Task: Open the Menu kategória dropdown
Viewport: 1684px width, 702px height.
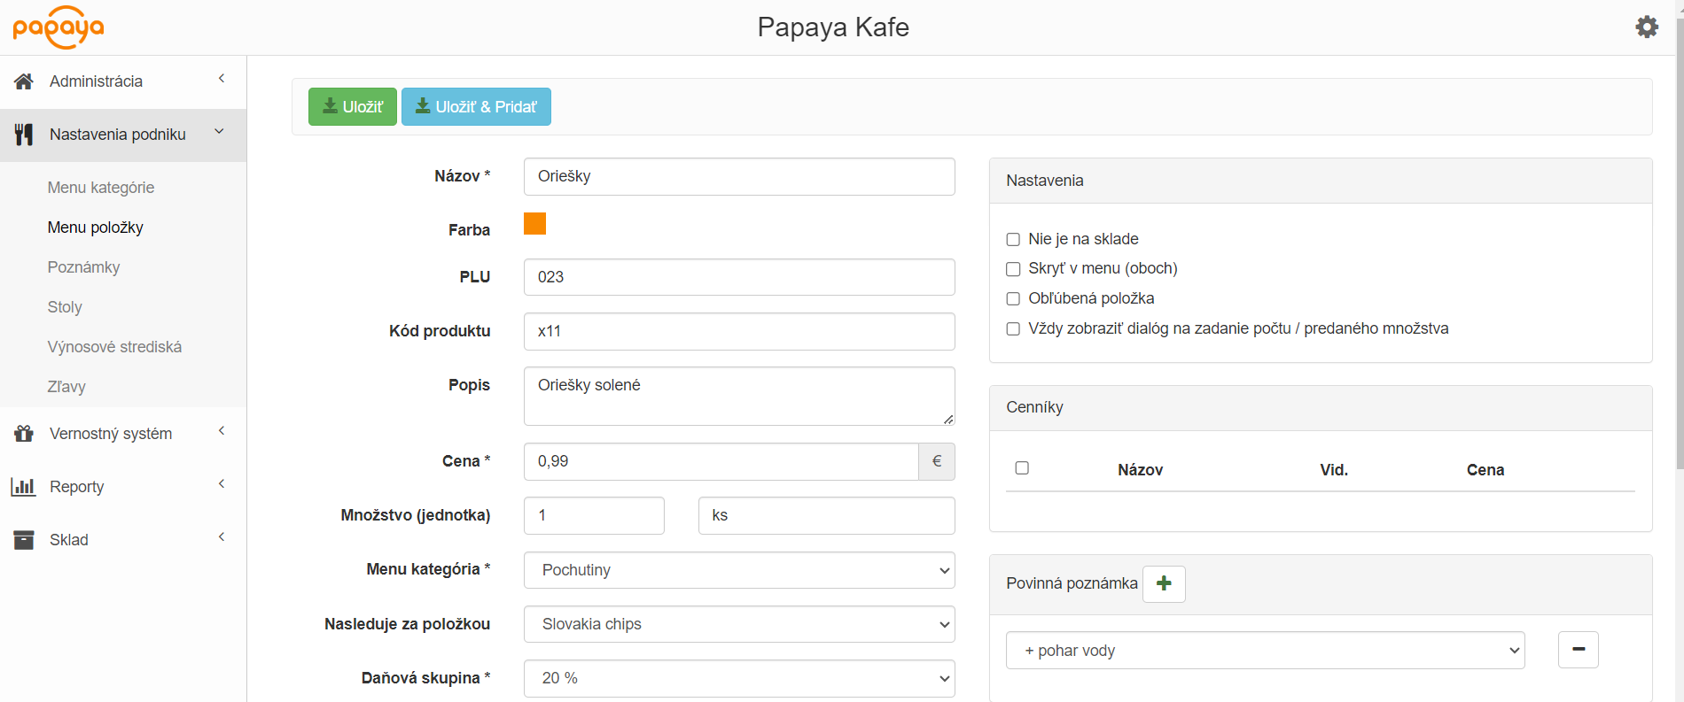Action: click(x=738, y=570)
